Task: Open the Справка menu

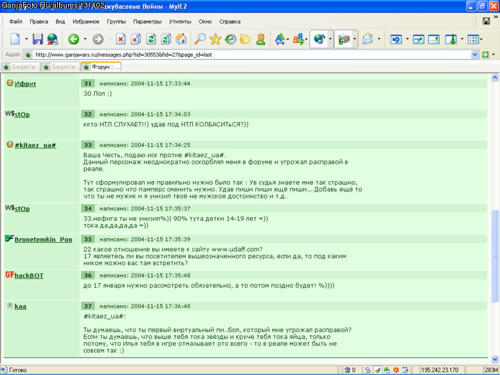Action: click(x=229, y=22)
